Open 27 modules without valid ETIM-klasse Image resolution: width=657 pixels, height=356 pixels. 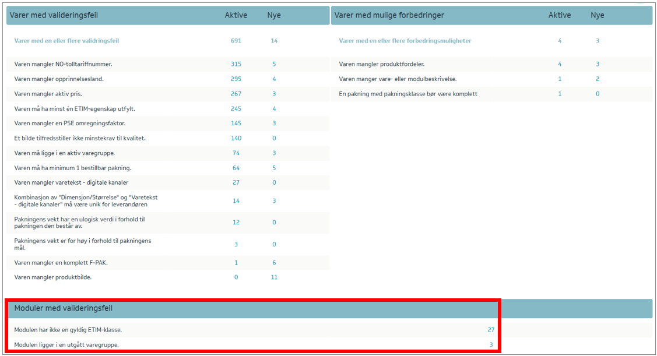point(491,330)
